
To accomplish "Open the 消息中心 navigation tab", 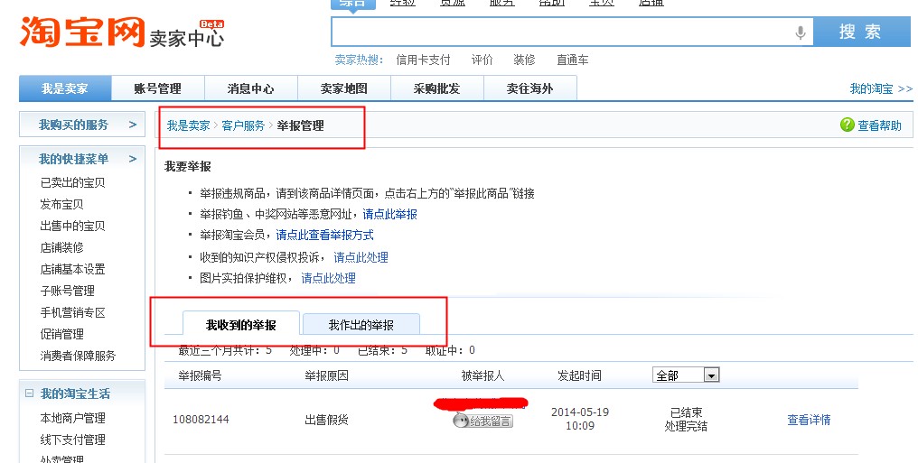I will click(x=250, y=88).
